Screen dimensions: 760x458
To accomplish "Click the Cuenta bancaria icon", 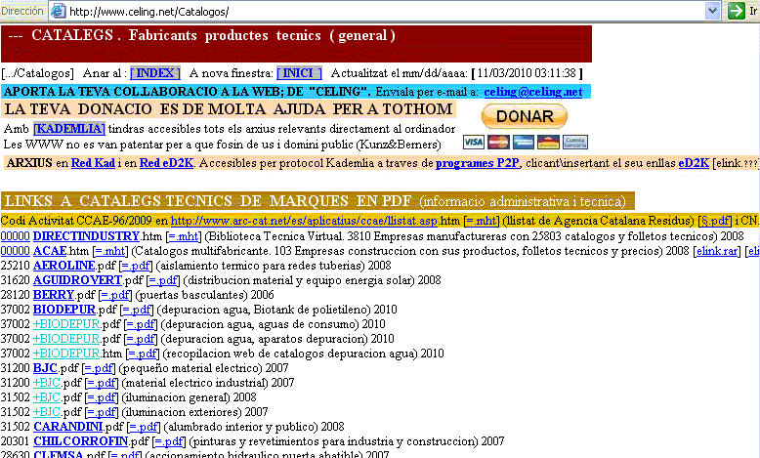I will click(x=574, y=142).
